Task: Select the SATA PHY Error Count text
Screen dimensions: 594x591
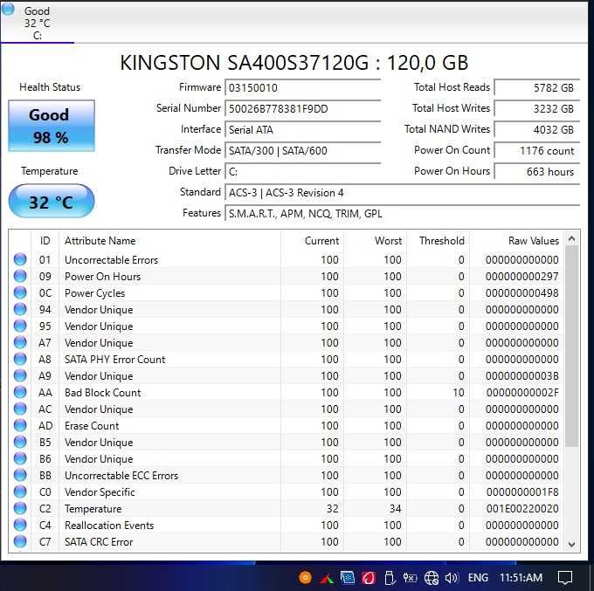Action: tap(115, 360)
